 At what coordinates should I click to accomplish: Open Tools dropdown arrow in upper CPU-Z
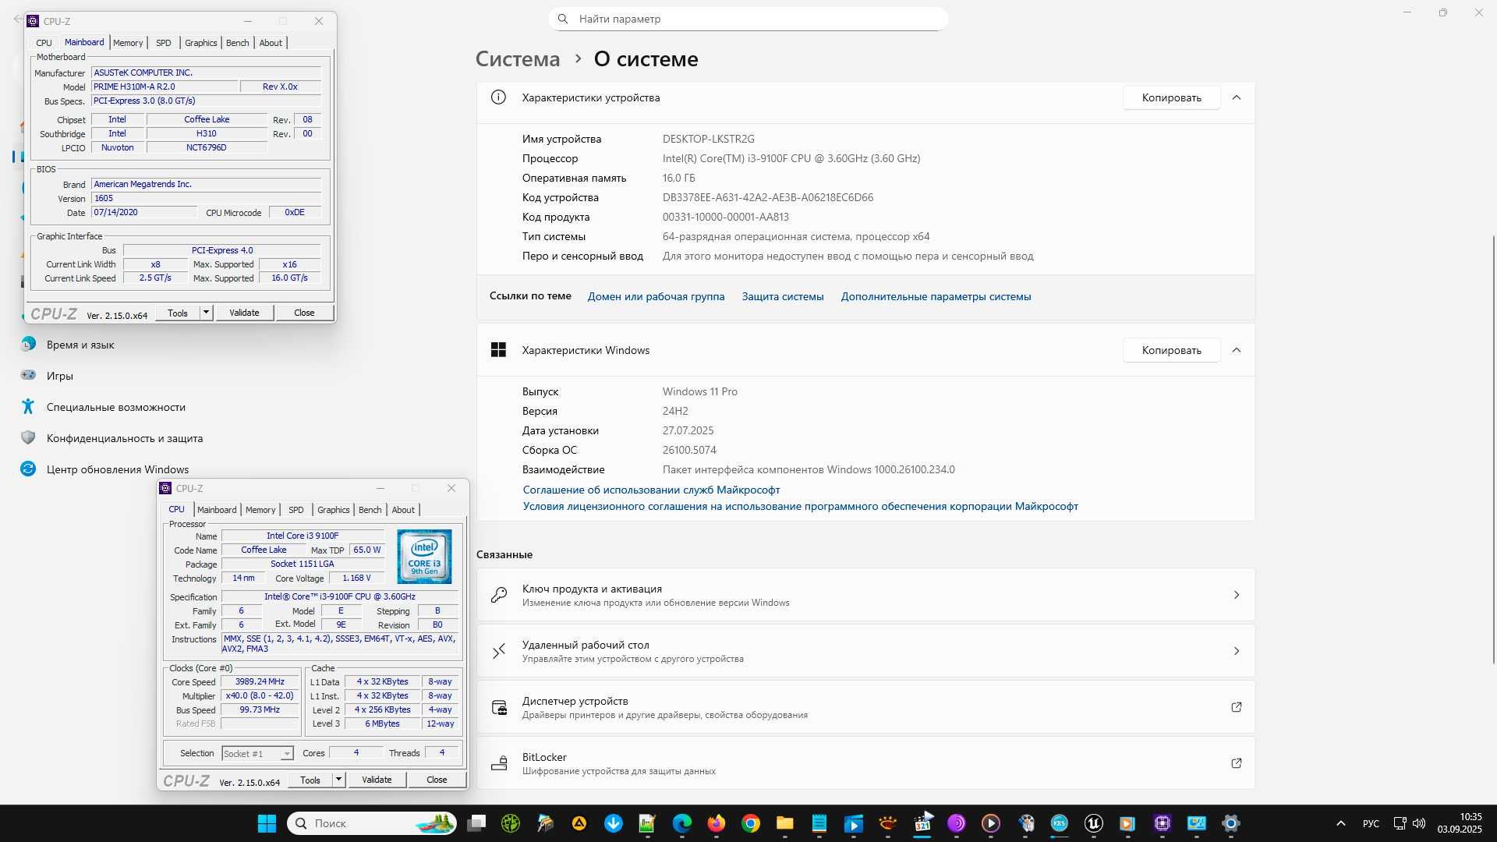pyautogui.click(x=206, y=313)
